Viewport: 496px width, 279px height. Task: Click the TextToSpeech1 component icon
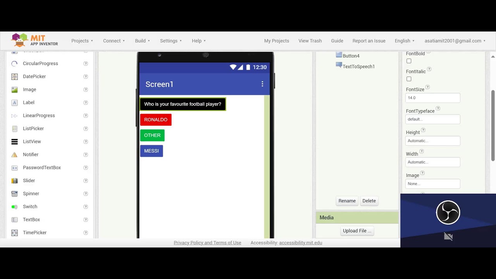point(339,65)
